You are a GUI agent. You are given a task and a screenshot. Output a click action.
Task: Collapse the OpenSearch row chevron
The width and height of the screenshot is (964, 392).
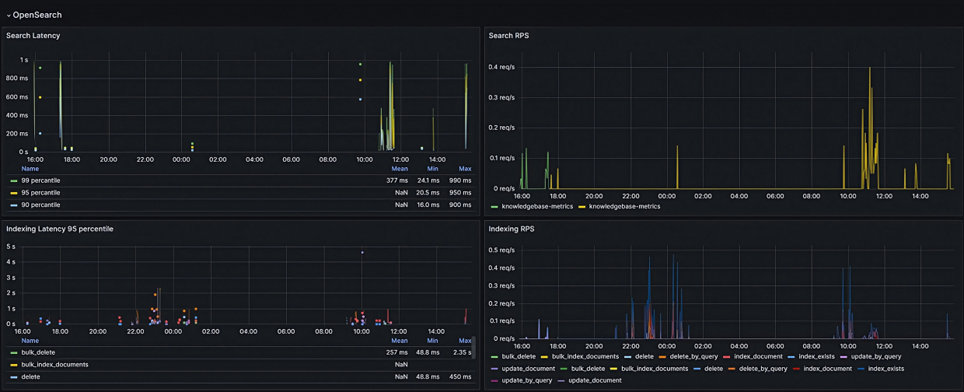tap(9, 15)
